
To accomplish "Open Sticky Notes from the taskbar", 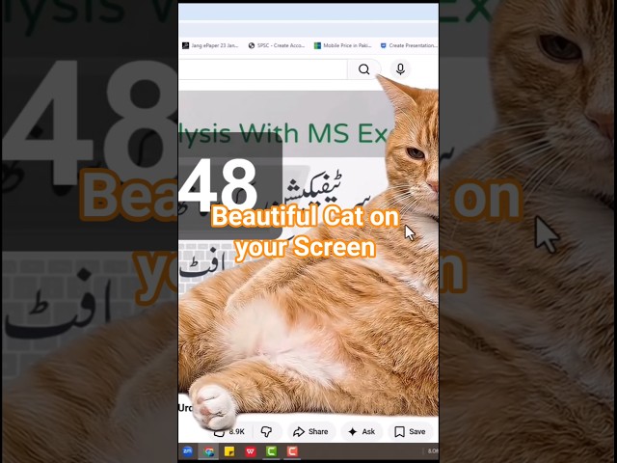I will click(229, 451).
